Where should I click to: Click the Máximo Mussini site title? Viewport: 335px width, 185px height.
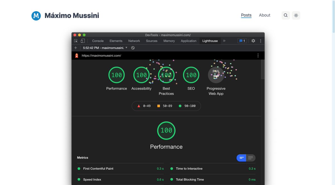coord(72,16)
